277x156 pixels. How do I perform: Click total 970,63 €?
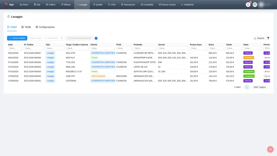pos(230,81)
